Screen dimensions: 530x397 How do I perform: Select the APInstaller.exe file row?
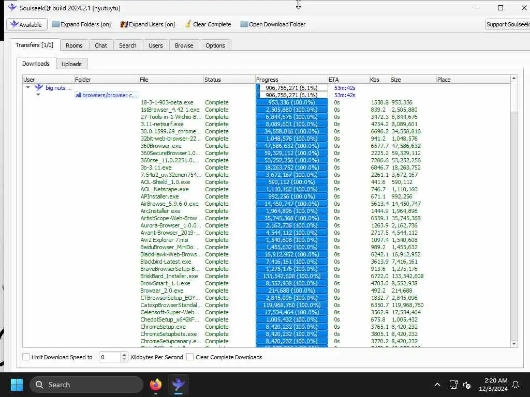(x=267, y=196)
